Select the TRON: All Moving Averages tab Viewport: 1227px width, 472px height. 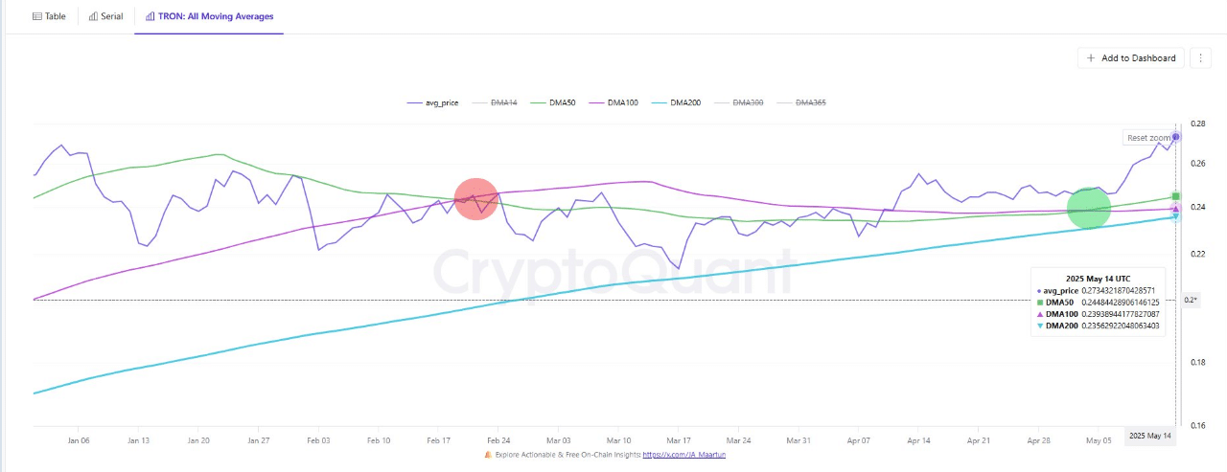pyautogui.click(x=209, y=16)
